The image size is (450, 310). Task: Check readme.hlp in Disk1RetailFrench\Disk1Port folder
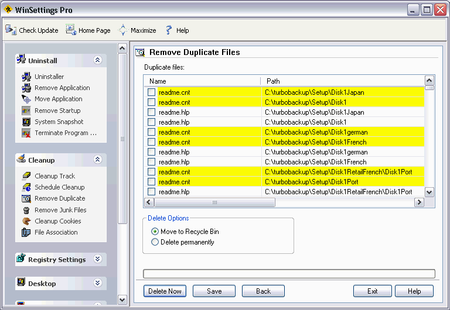coord(151,192)
